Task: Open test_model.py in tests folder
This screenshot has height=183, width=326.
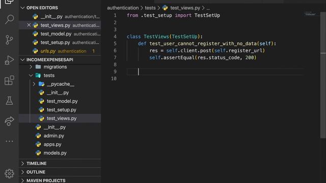Action: coord(60,101)
